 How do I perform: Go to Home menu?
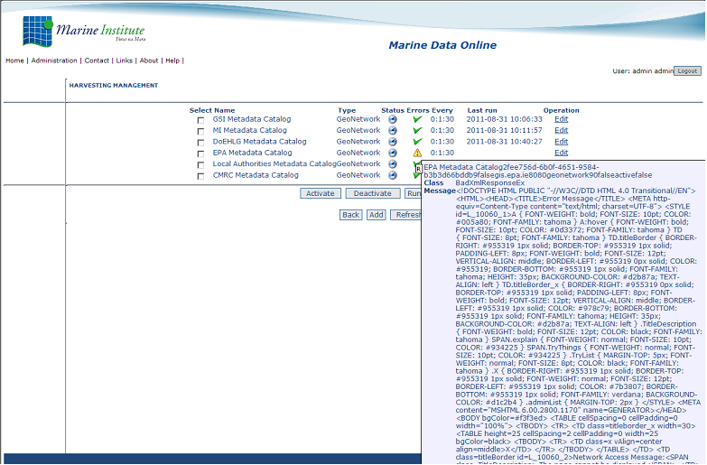point(14,60)
